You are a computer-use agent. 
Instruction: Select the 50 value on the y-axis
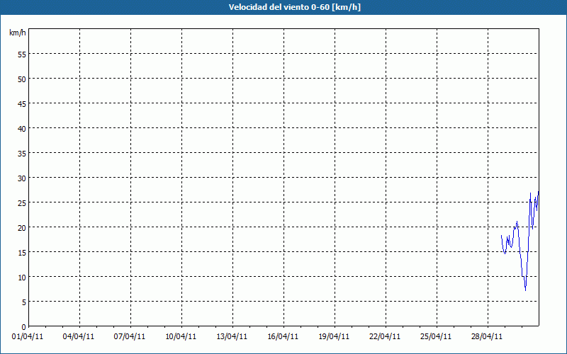[x=22, y=79]
